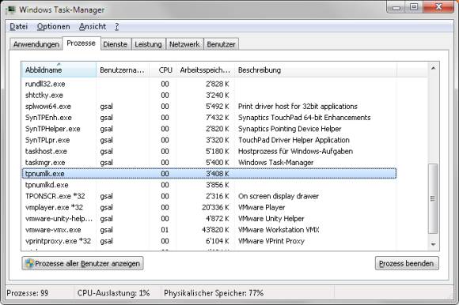
Task: Click CPU-Auslastung: 1% in status bar
Action: pos(113,293)
